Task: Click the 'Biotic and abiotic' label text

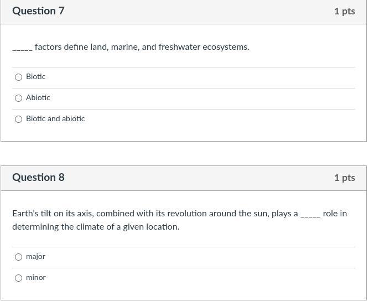Action: click(x=55, y=119)
